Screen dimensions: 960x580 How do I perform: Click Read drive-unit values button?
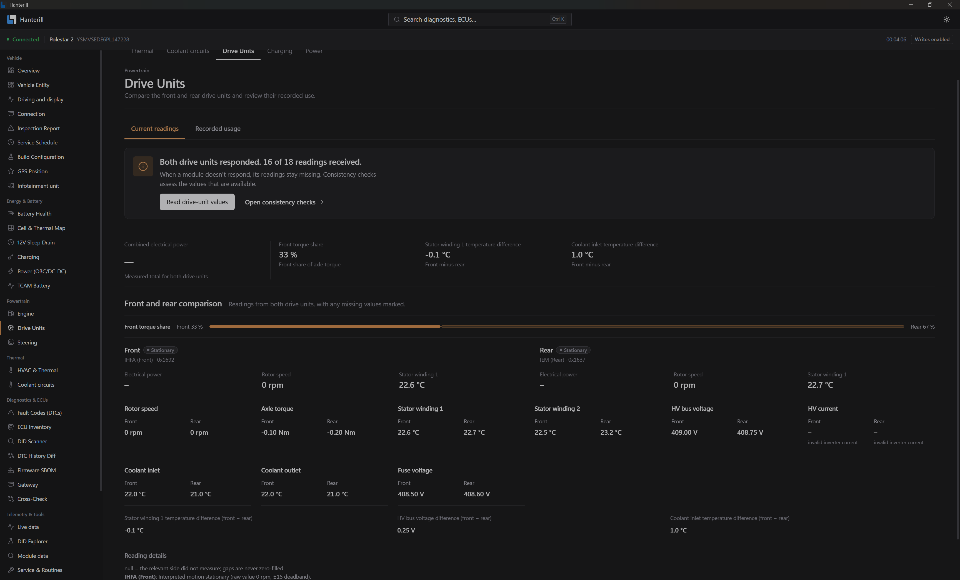(197, 202)
